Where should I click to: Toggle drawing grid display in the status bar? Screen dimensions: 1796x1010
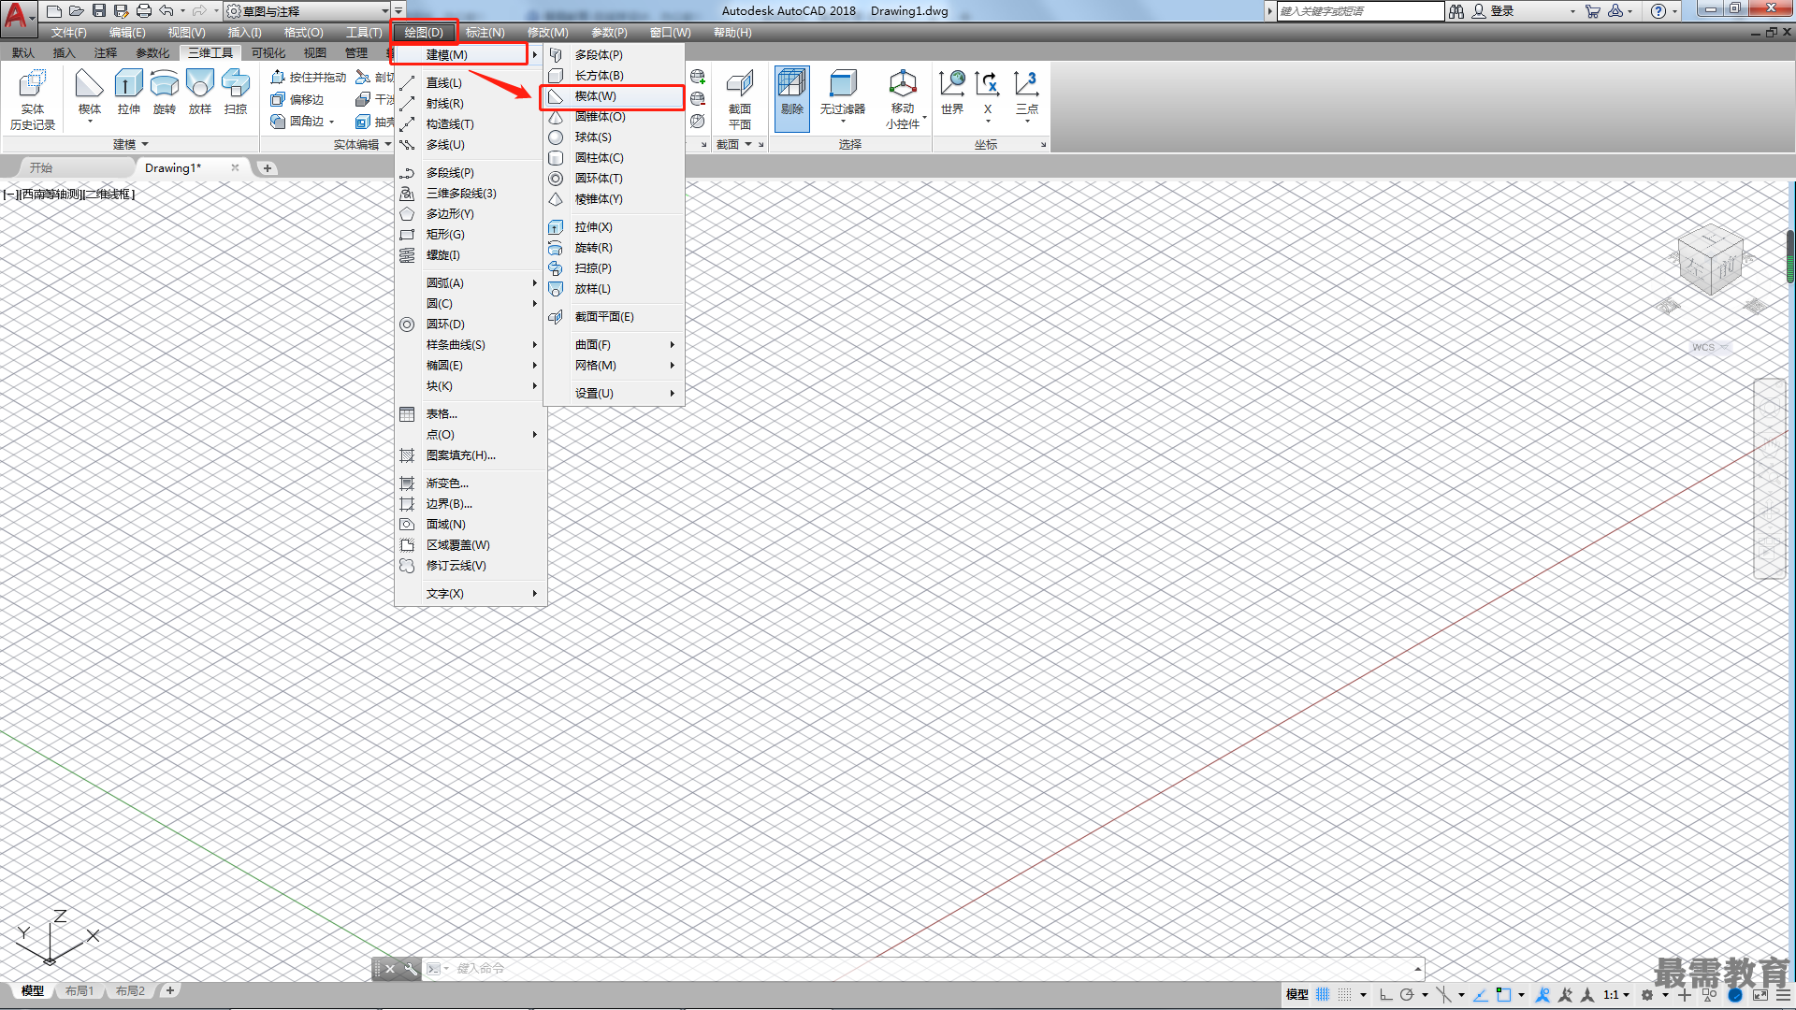click(x=1323, y=995)
